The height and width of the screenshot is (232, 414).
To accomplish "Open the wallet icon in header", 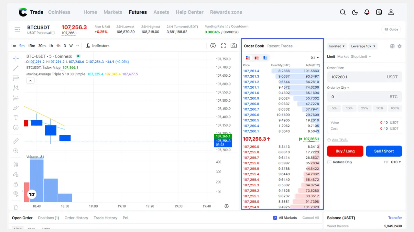I will (379, 12).
